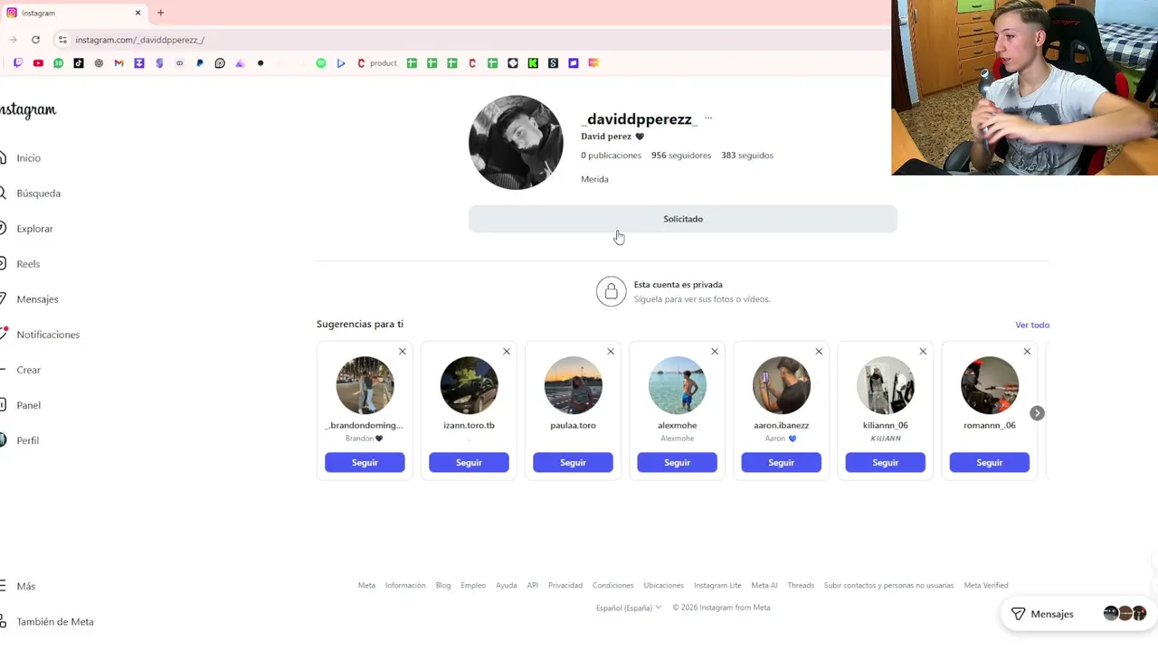Open alexmohe's suggested profile picture
The height and width of the screenshot is (651, 1158).
677,385
